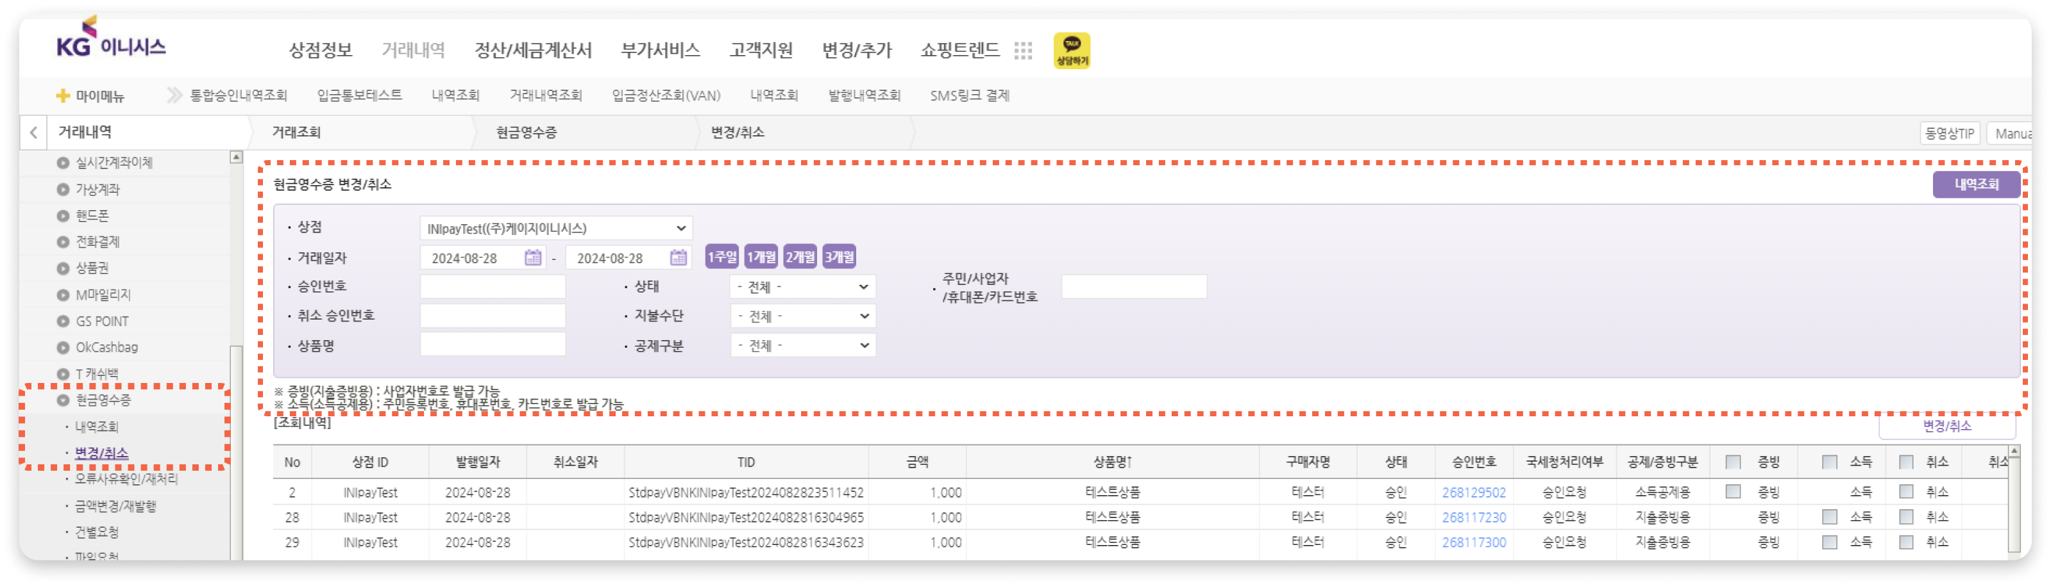Check the 증빙 select-all checkbox in the header
Viewport: 2051px width, 586px height.
click(1732, 462)
